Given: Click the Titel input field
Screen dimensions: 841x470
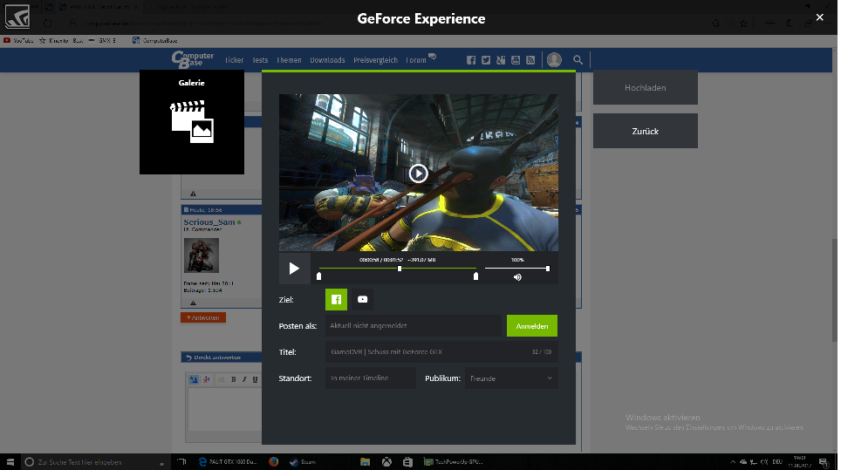Looking at the screenshot, I should pos(441,352).
